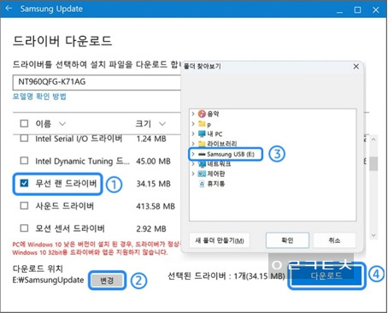
Task: Click the Music folder icon in browse dialog
Action: tap(202, 114)
